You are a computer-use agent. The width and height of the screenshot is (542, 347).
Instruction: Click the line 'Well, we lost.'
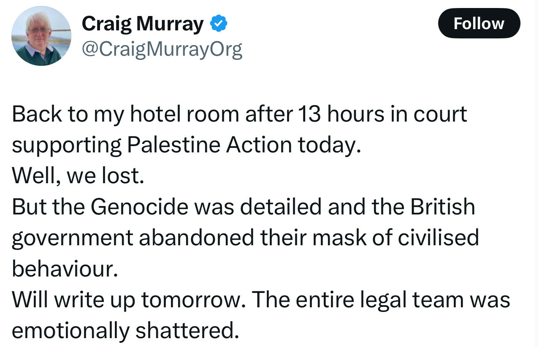[78, 176]
